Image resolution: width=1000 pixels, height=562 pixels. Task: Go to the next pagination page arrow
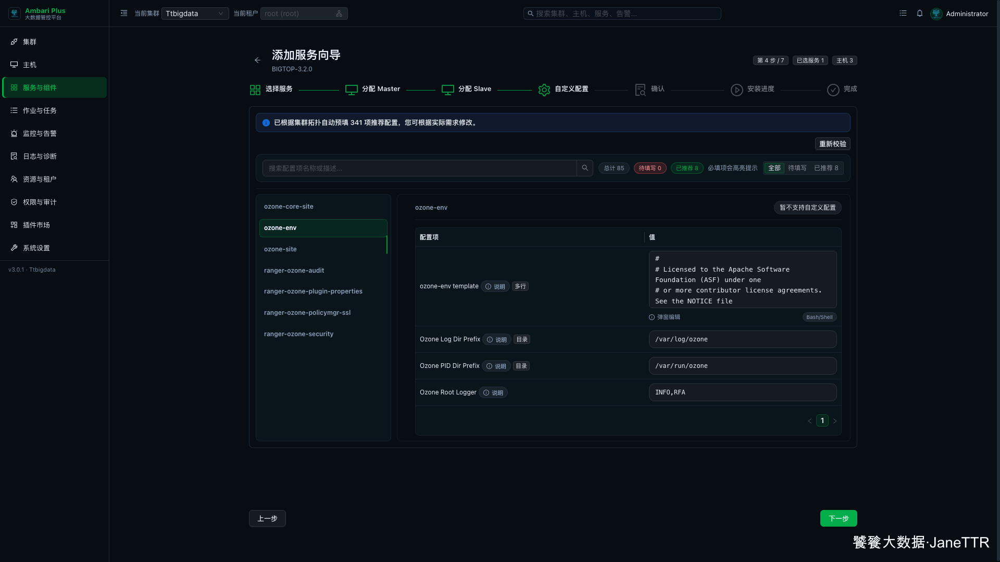click(x=835, y=421)
